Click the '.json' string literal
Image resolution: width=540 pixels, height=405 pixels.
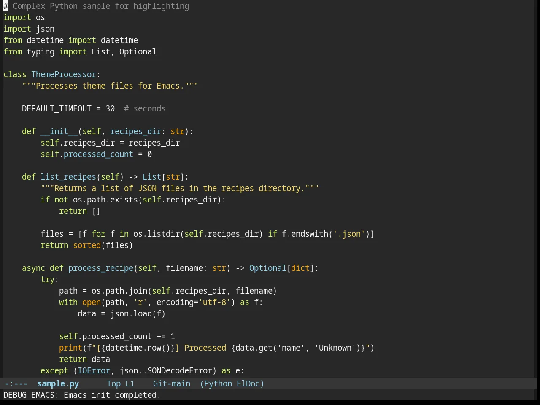349,234
